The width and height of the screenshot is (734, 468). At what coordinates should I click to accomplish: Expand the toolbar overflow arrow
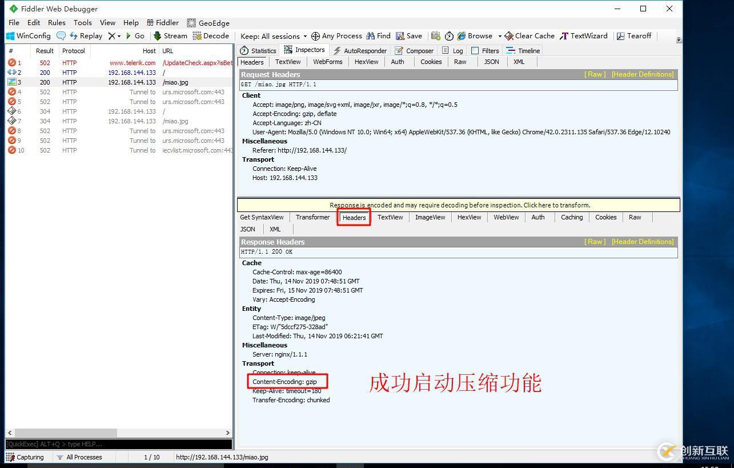(679, 40)
